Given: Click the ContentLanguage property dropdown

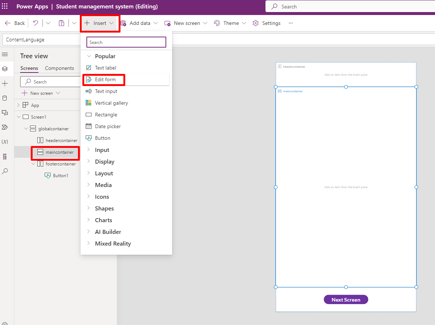Looking at the screenshot, I should click(x=42, y=40).
